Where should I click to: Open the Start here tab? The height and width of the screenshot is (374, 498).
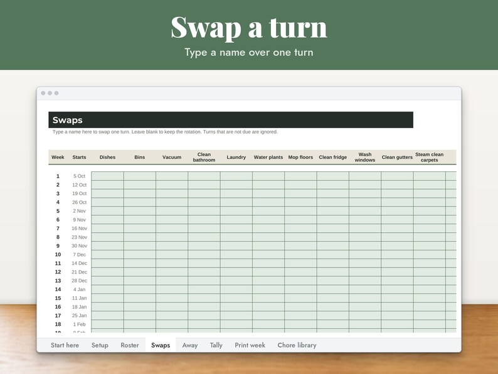point(65,345)
